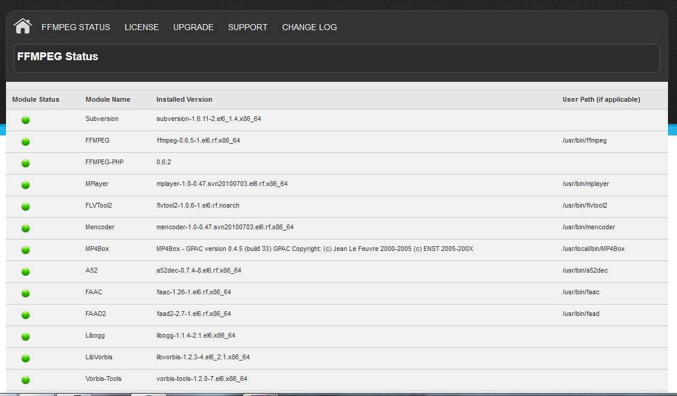Click the FLVTool2 green status icon

[26, 206]
